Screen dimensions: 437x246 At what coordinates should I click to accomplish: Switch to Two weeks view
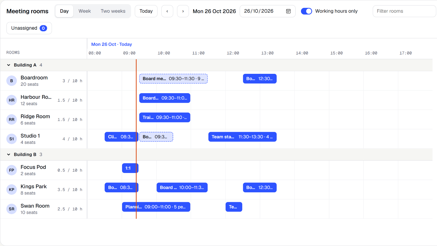point(113,11)
